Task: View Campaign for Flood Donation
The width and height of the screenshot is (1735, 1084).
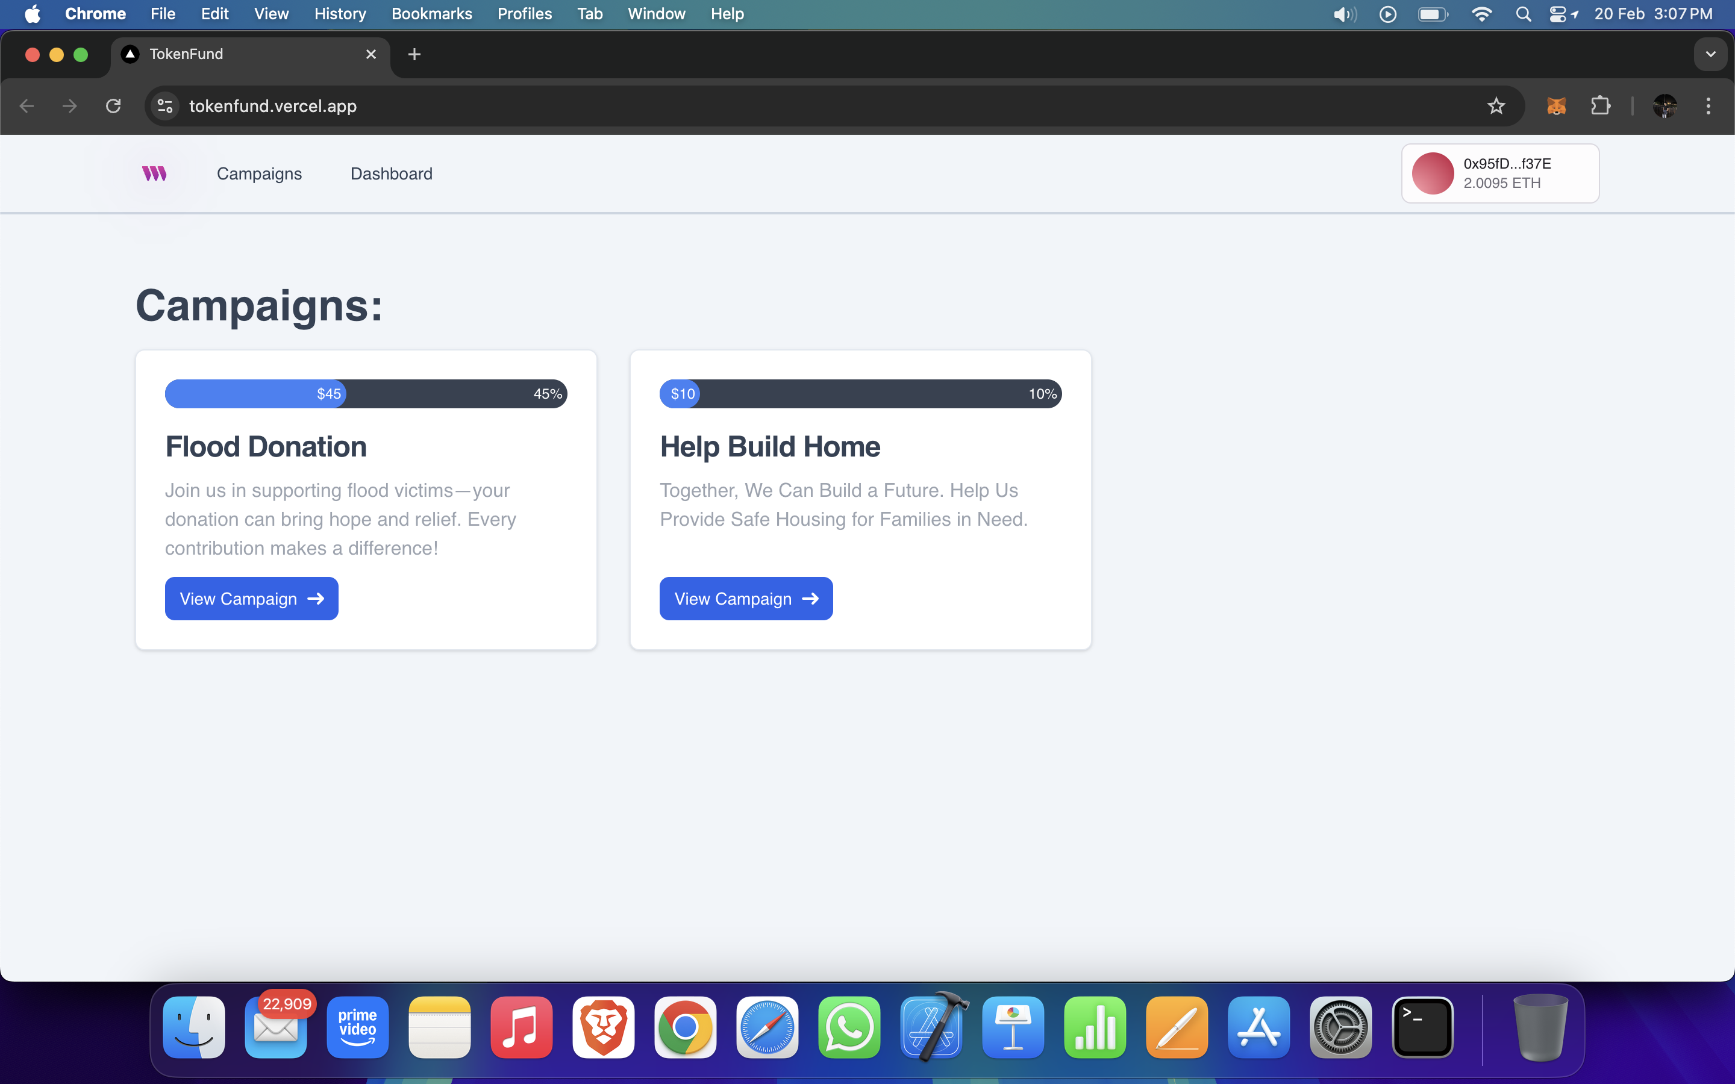Action: click(252, 599)
